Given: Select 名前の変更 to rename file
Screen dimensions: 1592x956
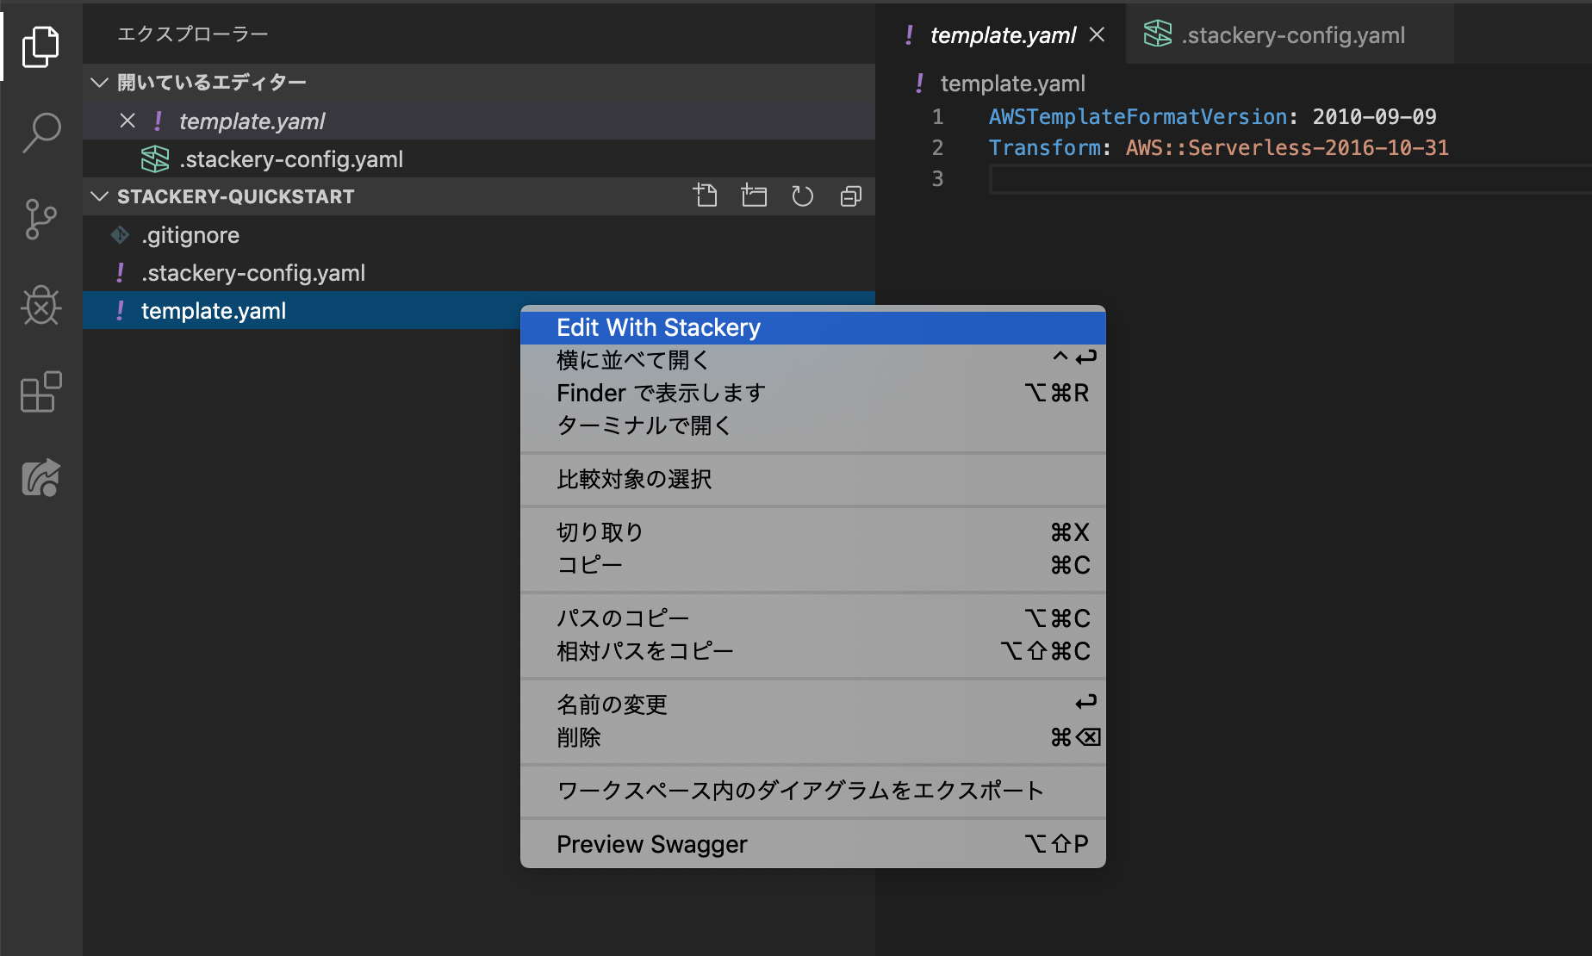Looking at the screenshot, I should click(x=812, y=705).
